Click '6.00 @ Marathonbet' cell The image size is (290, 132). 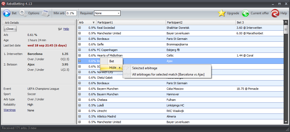(x=250, y=33)
